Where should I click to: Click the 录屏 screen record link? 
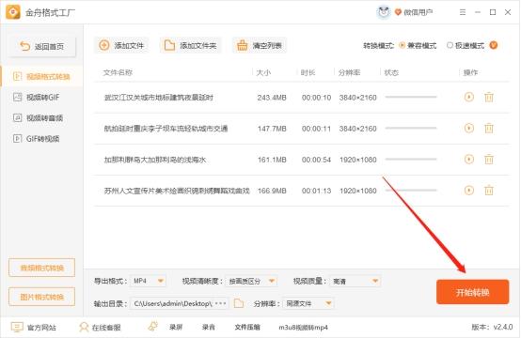(176, 328)
